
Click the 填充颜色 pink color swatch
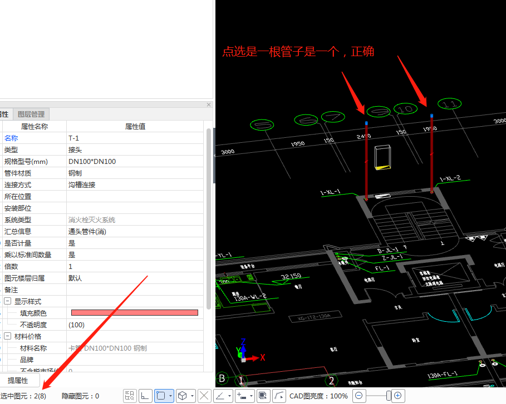coord(135,312)
